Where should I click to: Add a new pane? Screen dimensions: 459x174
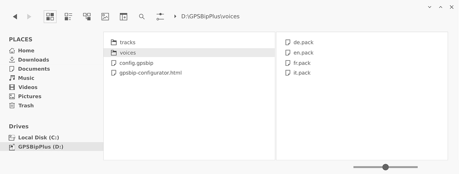click(123, 17)
